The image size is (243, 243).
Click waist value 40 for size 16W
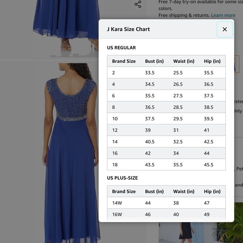pyautogui.click(x=176, y=215)
